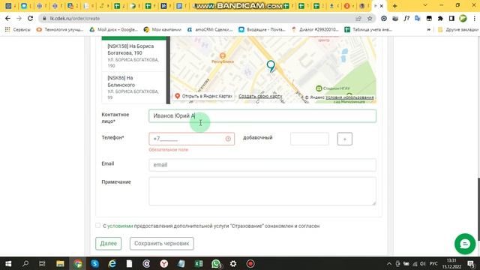The width and height of the screenshot is (480, 270).
Task: Open the extensions puzzle icon
Action: (440, 18)
